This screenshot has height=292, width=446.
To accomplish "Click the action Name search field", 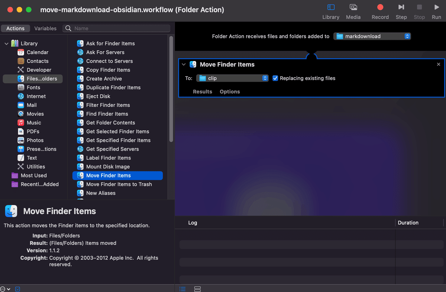I will [x=117, y=28].
